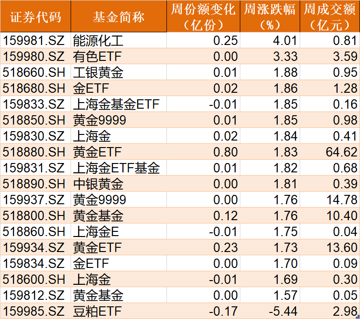This screenshot has height=319, width=360.
Task: Select weekly change value 4.01
Action: pos(285,40)
